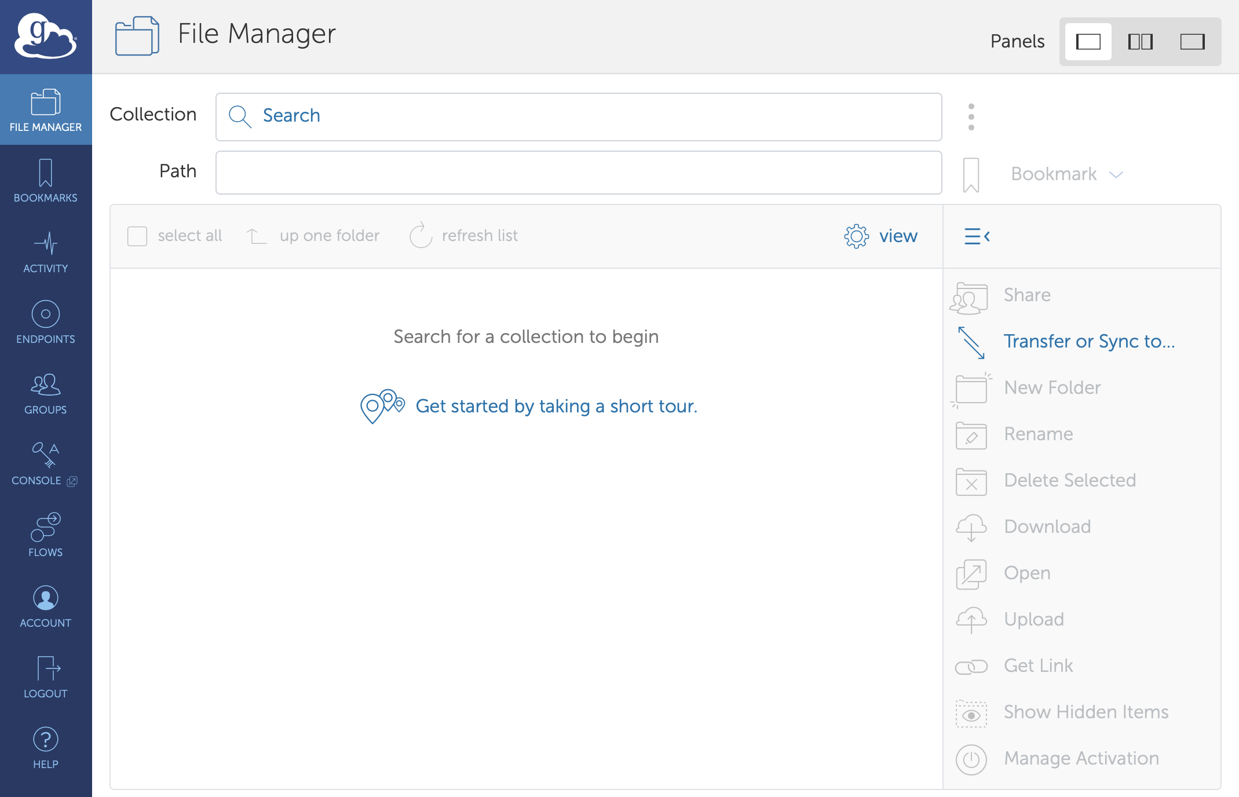Click the Path input field

point(579,173)
